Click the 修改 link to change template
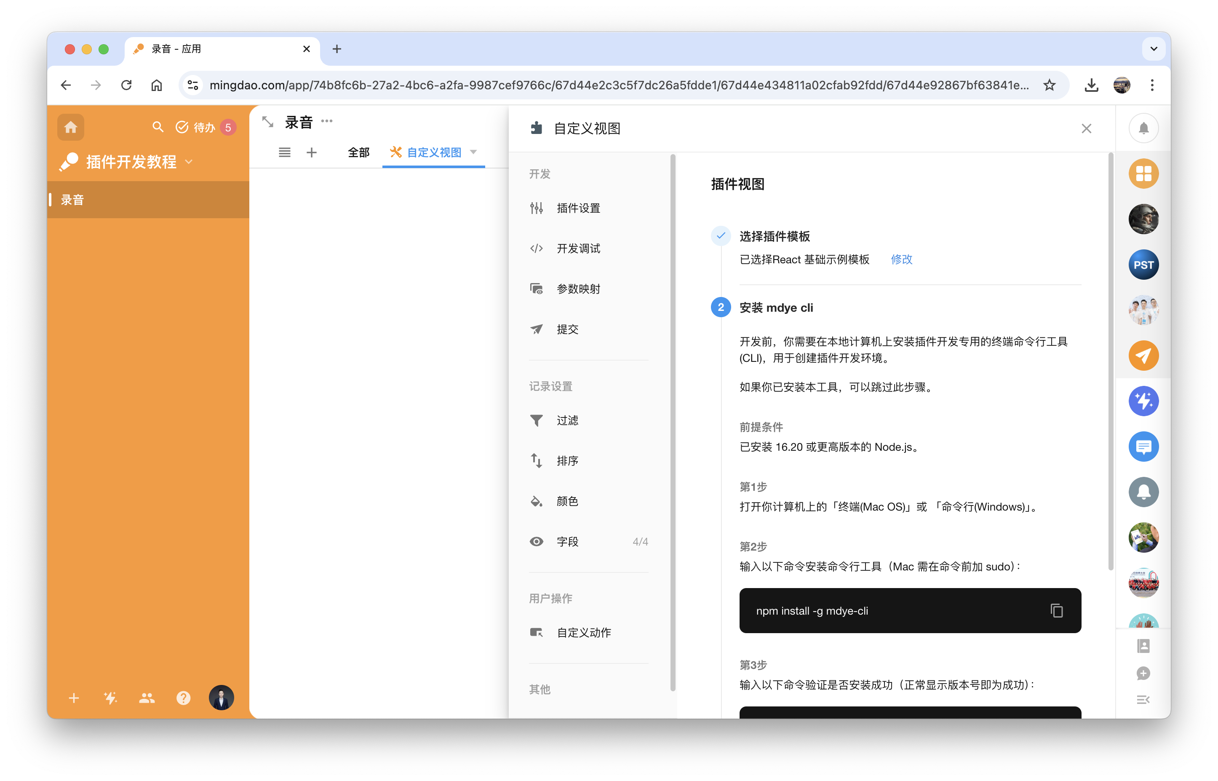This screenshot has width=1218, height=781. (901, 259)
